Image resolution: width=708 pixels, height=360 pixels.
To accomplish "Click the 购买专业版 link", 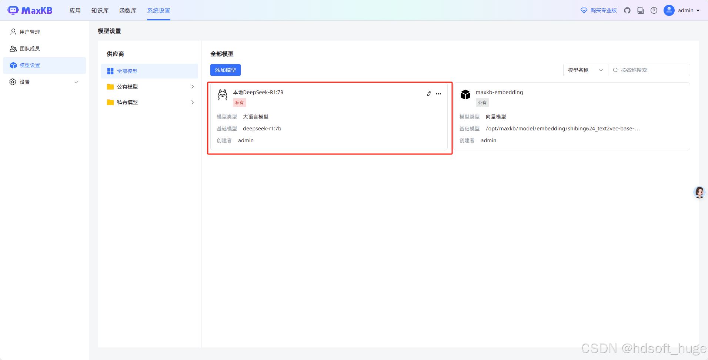I will 604,10.
